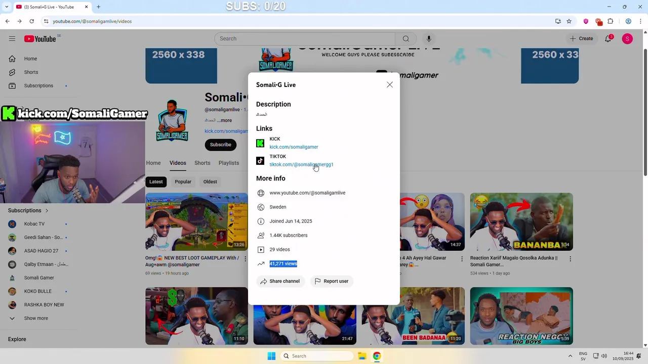Open a new Chrome tab

99,7
